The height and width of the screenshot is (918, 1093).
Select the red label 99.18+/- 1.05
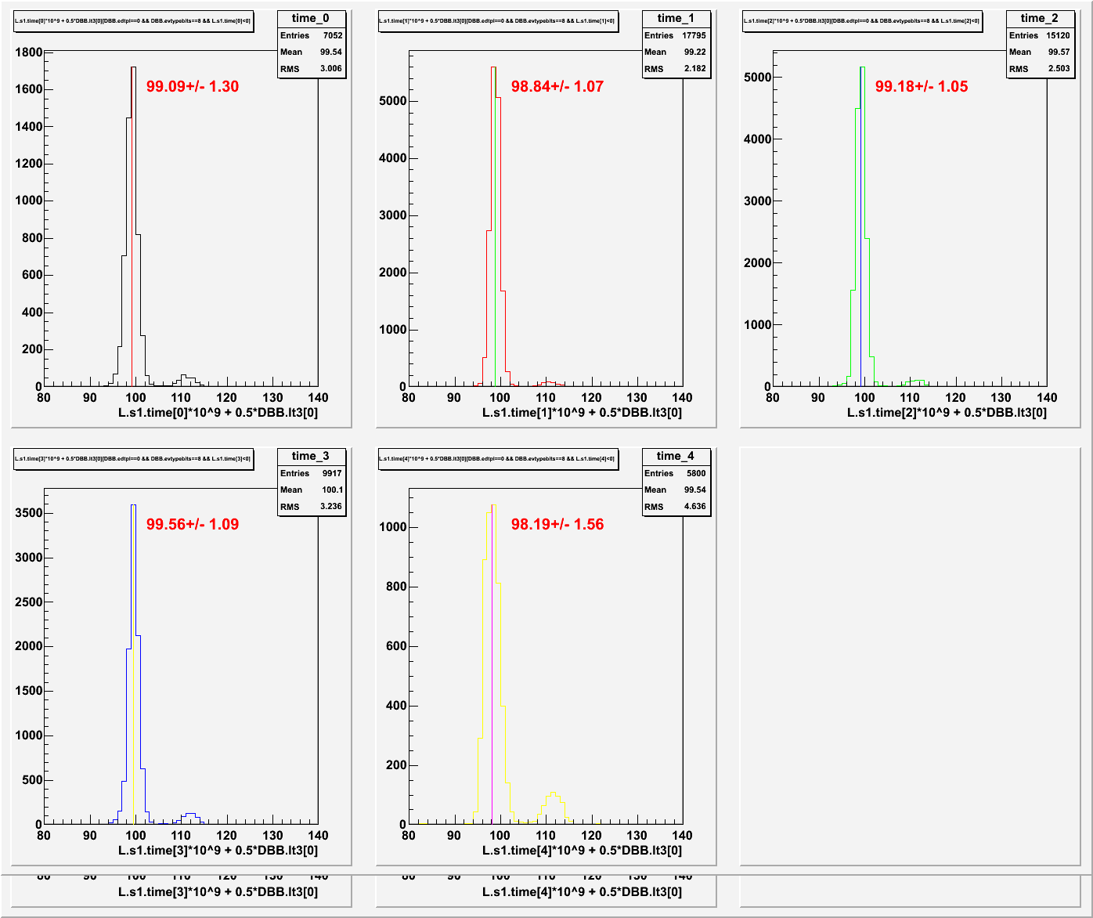click(922, 86)
